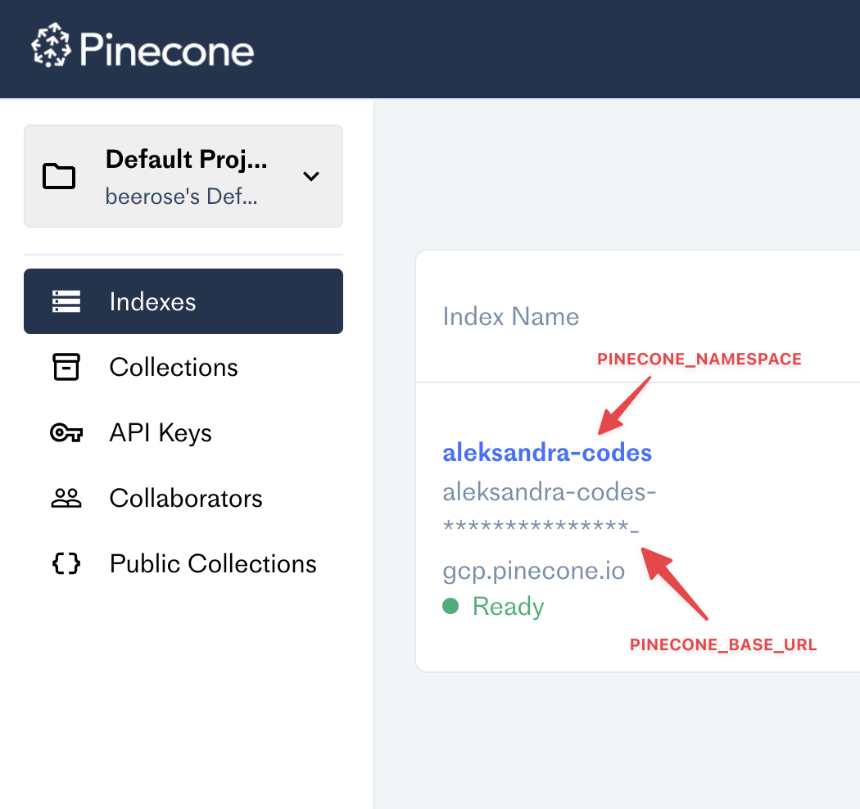Image resolution: width=860 pixels, height=809 pixels.
Task: Open the Public Collections menu label
Action: point(213,563)
